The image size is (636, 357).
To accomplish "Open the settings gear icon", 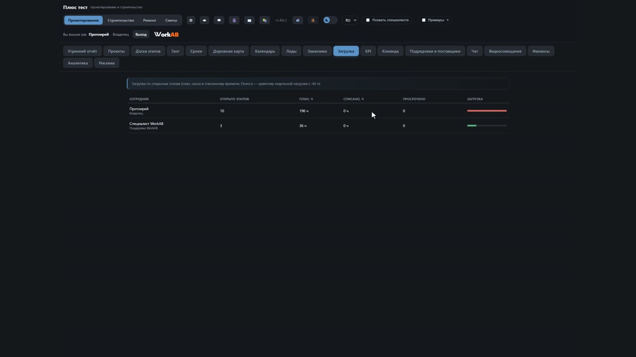I will point(191,20).
